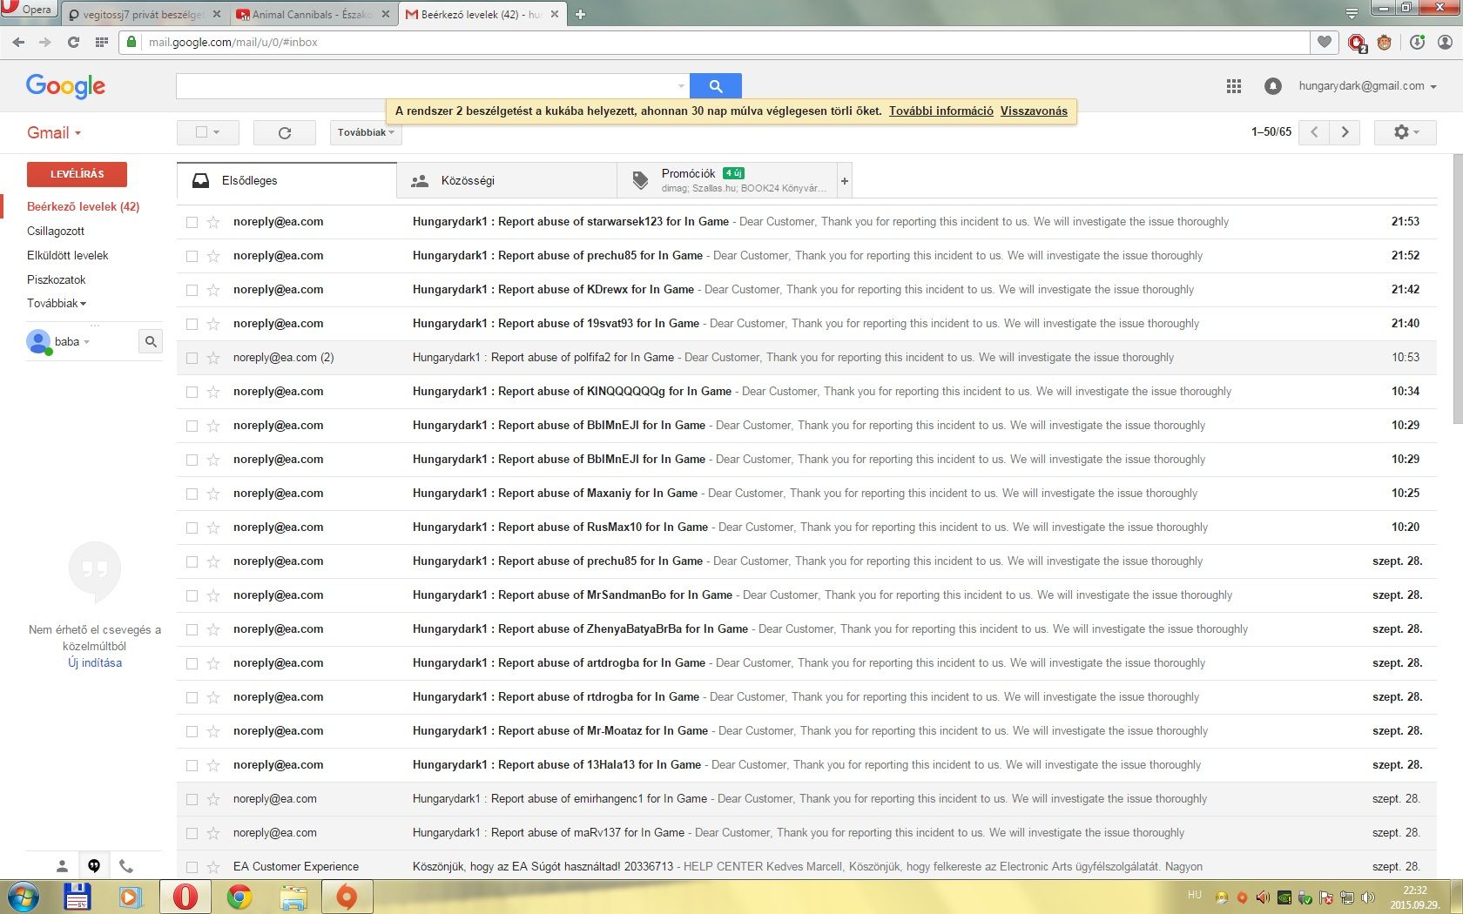Reload the page in Opera

73,42
